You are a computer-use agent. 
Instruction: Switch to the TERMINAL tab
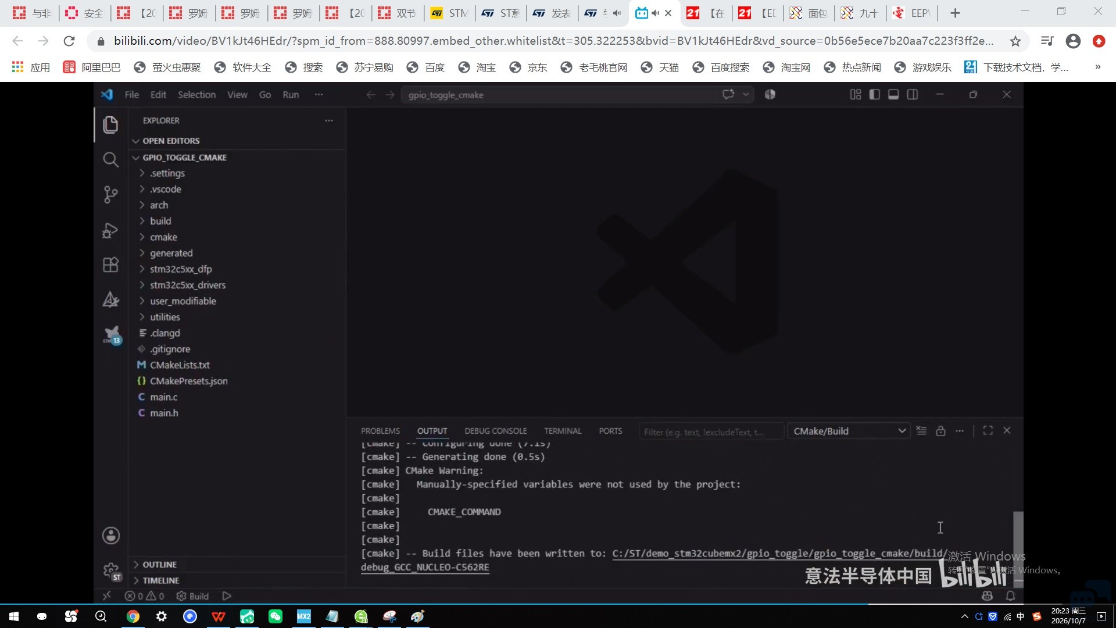click(563, 431)
